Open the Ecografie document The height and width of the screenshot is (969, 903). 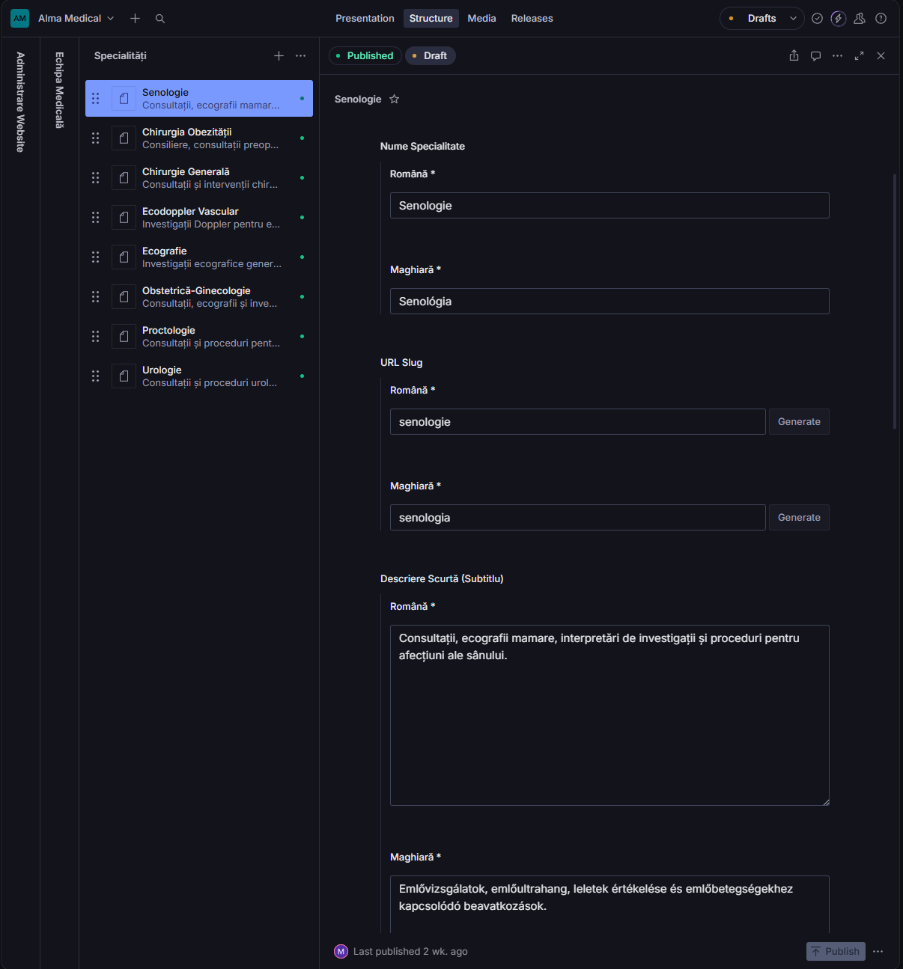coord(199,257)
